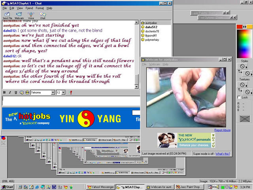Image resolution: width=253 pixels, height=190 pixels.
Task: Swap the Styles foreground and background
Action: tap(240, 72)
